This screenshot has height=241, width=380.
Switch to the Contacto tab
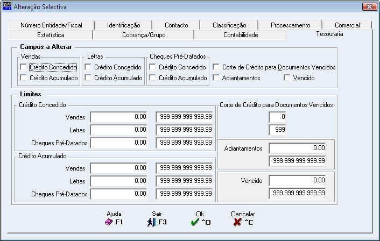click(176, 25)
